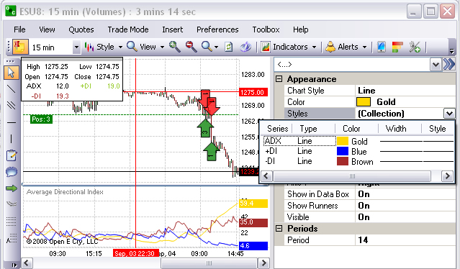Open the Indicators dropdown menu
460x269 pixels.
click(x=289, y=47)
